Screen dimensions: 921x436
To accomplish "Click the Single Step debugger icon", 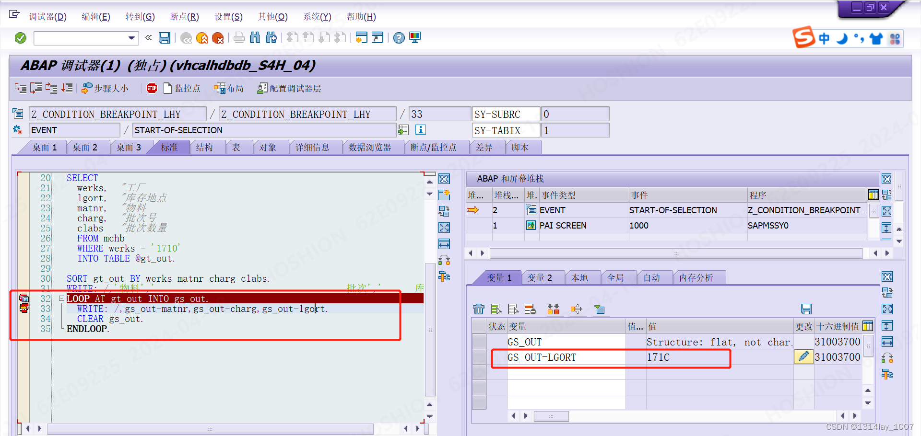I will point(21,88).
